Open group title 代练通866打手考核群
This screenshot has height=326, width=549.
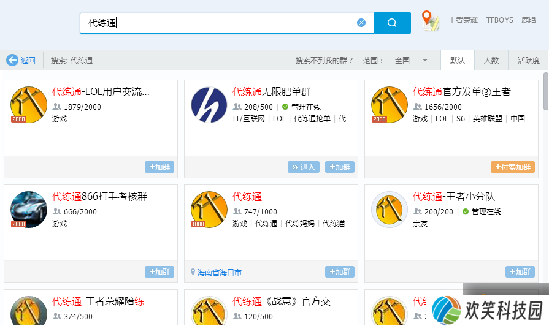[99, 196]
